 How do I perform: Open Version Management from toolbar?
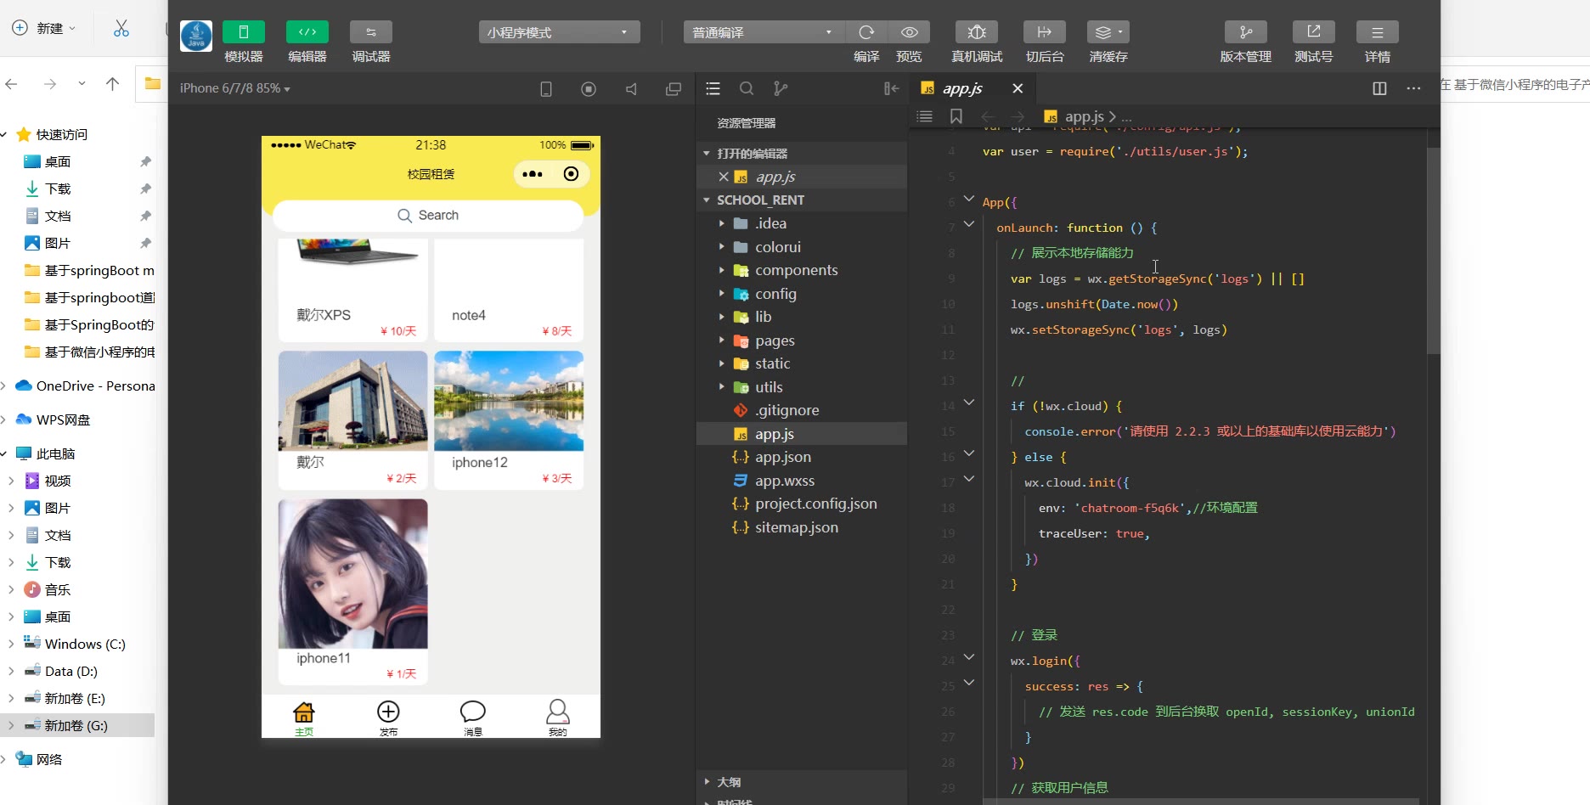[1245, 32]
